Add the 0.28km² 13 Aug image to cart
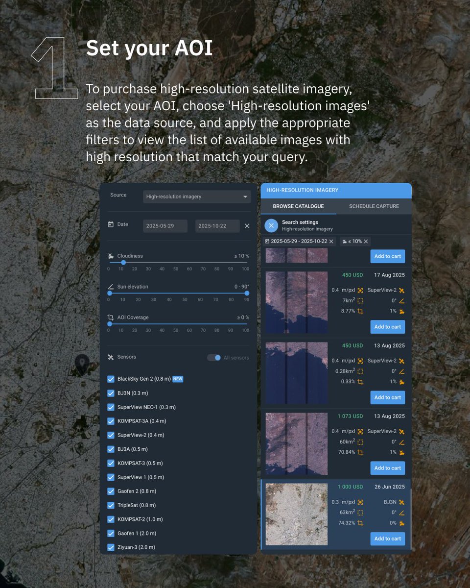 click(x=388, y=397)
